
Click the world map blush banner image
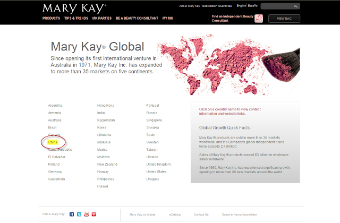point(228,65)
